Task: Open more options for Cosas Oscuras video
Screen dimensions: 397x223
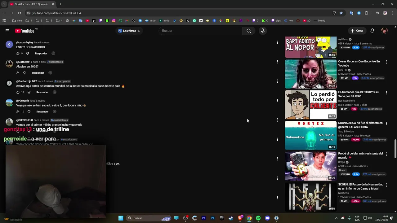Action: 386,62
